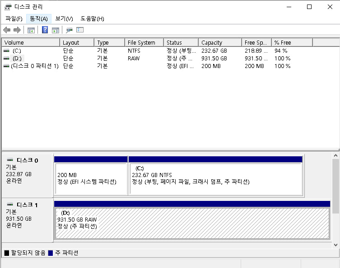The height and width of the screenshot is (268, 340).
Task: Click the Forward arrow toolbar icon
Action: (17, 30)
